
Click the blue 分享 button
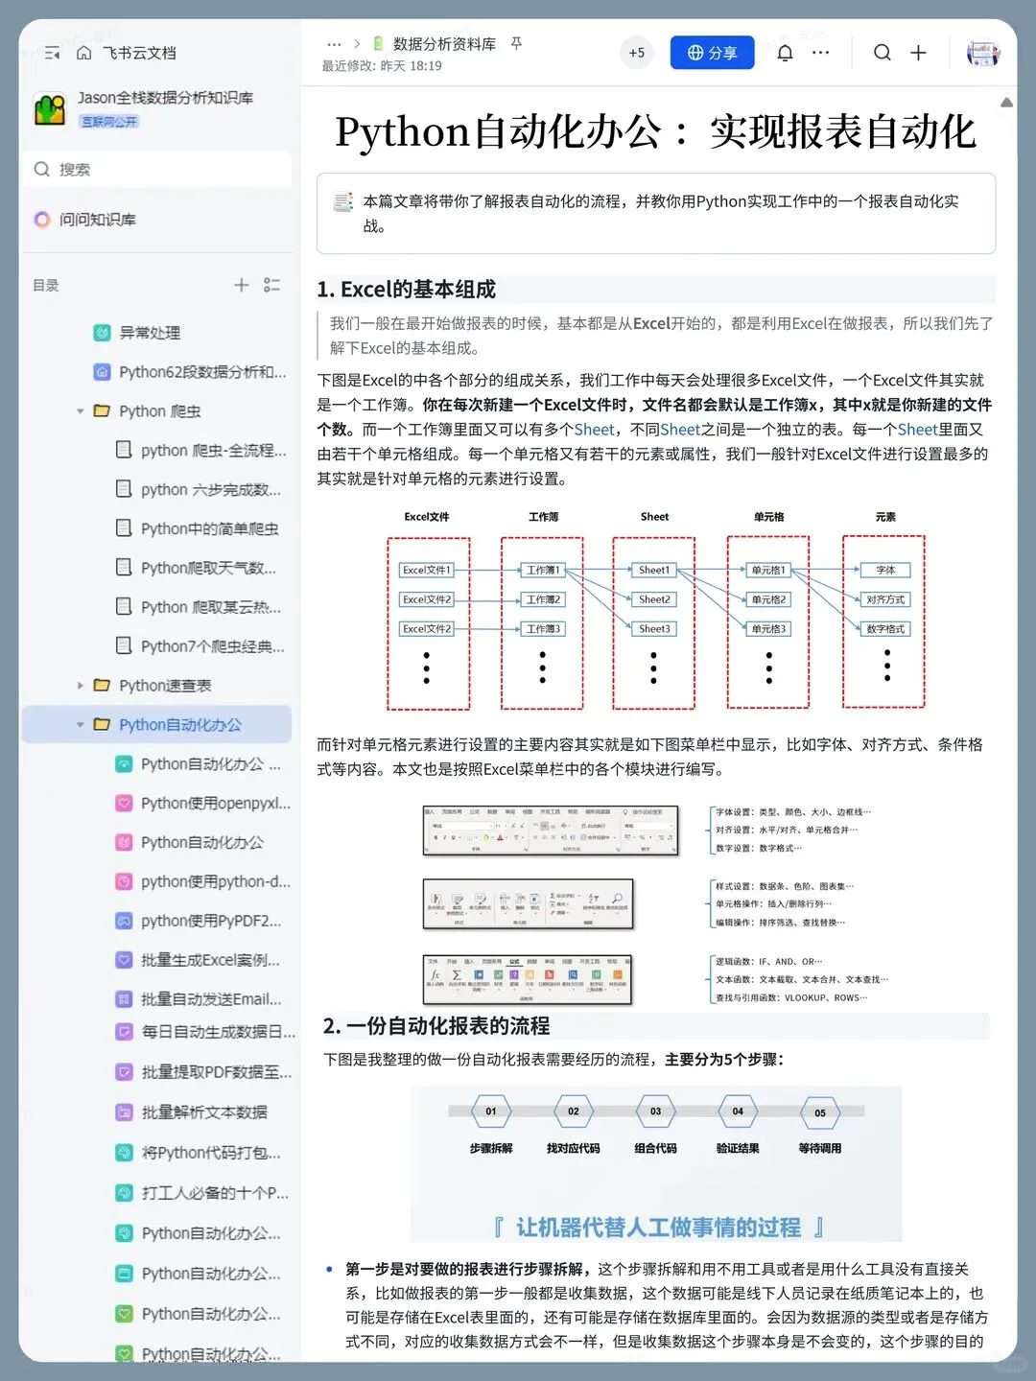click(713, 53)
